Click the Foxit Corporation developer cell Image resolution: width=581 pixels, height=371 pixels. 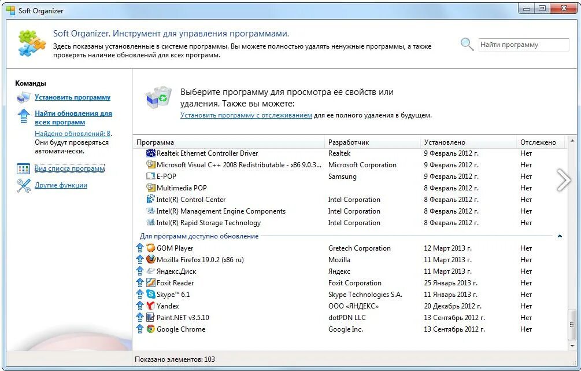[354, 282]
